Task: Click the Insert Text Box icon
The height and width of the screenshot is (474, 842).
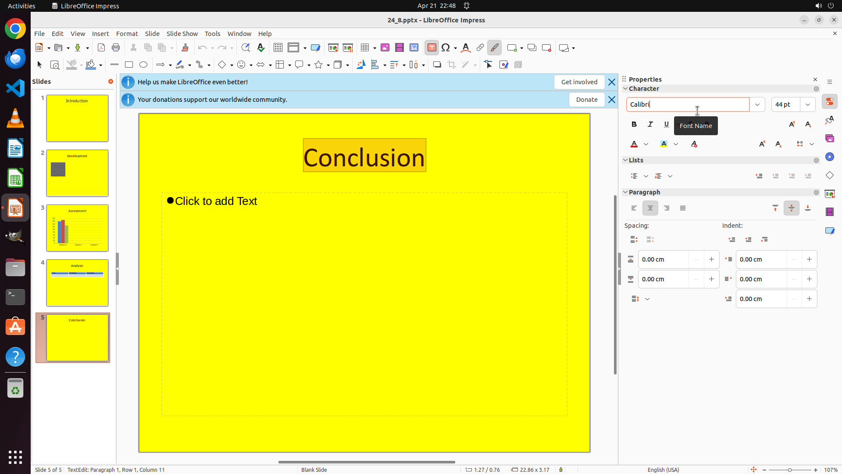Action: [x=432, y=48]
